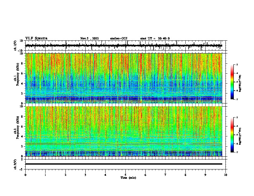This screenshot has height=196, width=254.
Task: Click the 2 kHz tick on ch.2 frequency axis
Action: (x=22, y=146)
